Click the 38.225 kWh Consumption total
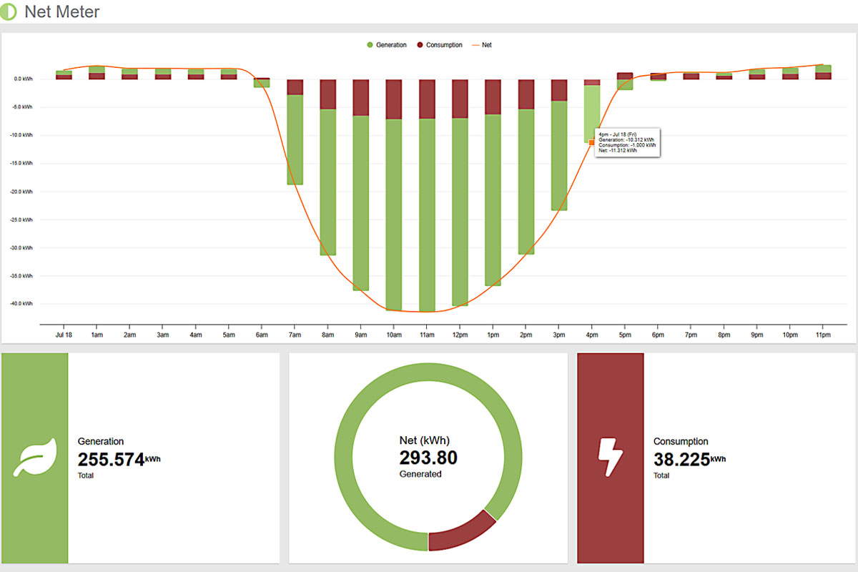The height and width of the screenshot is (572, 858). (682, 460)
